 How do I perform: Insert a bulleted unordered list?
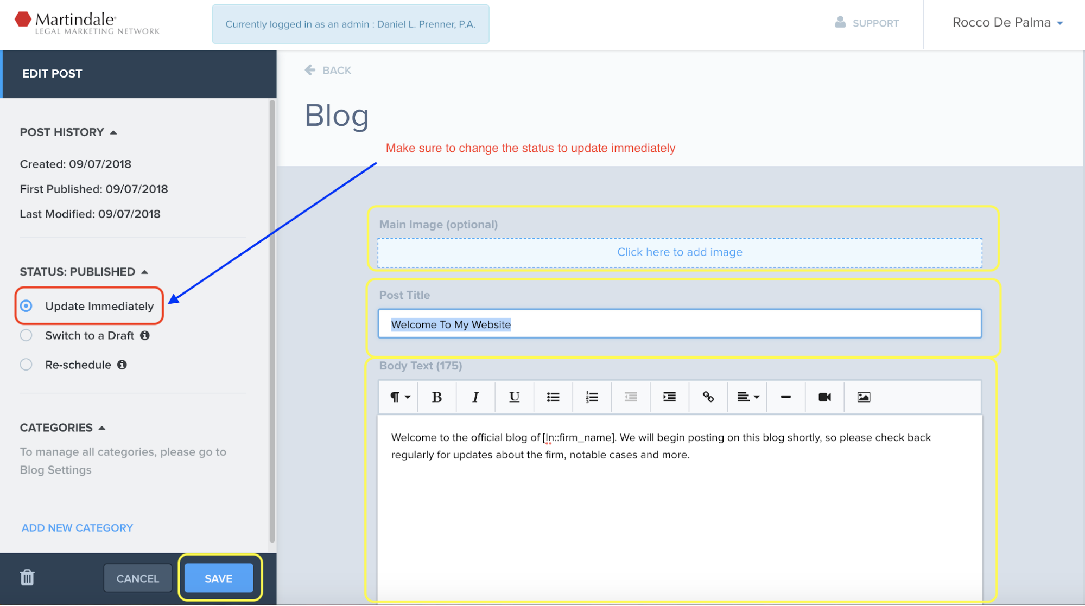553,397
